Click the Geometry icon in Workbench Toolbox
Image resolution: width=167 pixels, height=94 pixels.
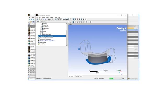coord(29,27)
